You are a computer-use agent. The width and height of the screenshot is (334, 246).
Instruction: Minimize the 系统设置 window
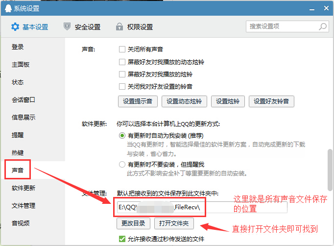tap(312, 9)
